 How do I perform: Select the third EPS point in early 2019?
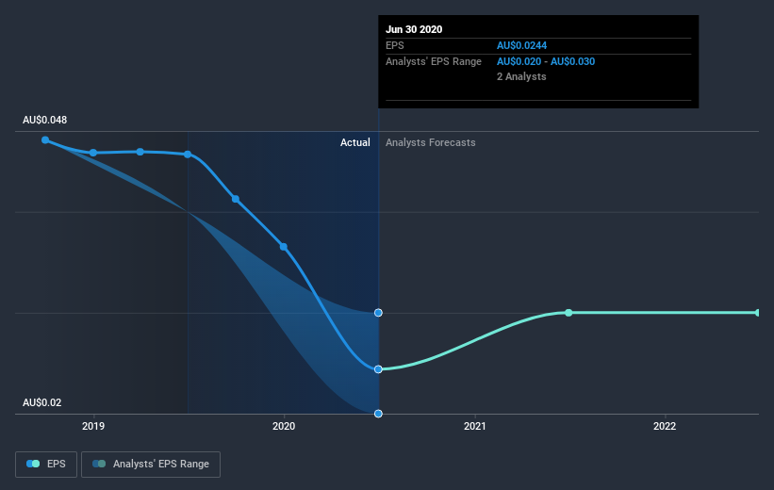click(140, 152)
